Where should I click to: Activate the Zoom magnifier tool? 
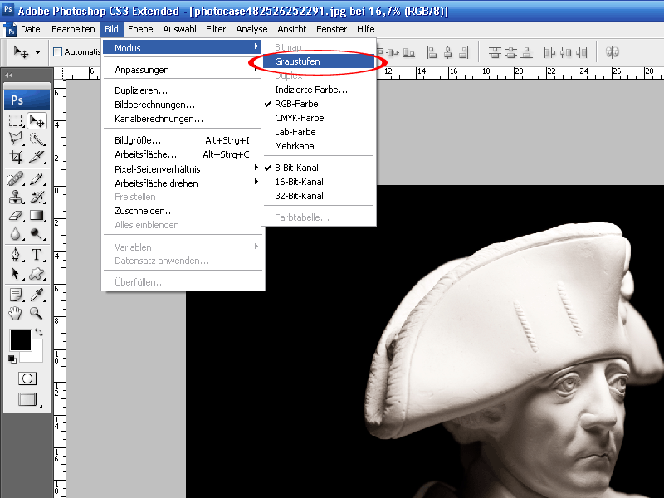37,313
